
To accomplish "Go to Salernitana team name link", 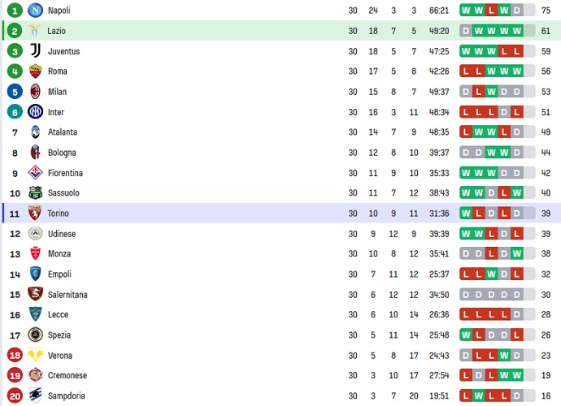I will (67, 295).
